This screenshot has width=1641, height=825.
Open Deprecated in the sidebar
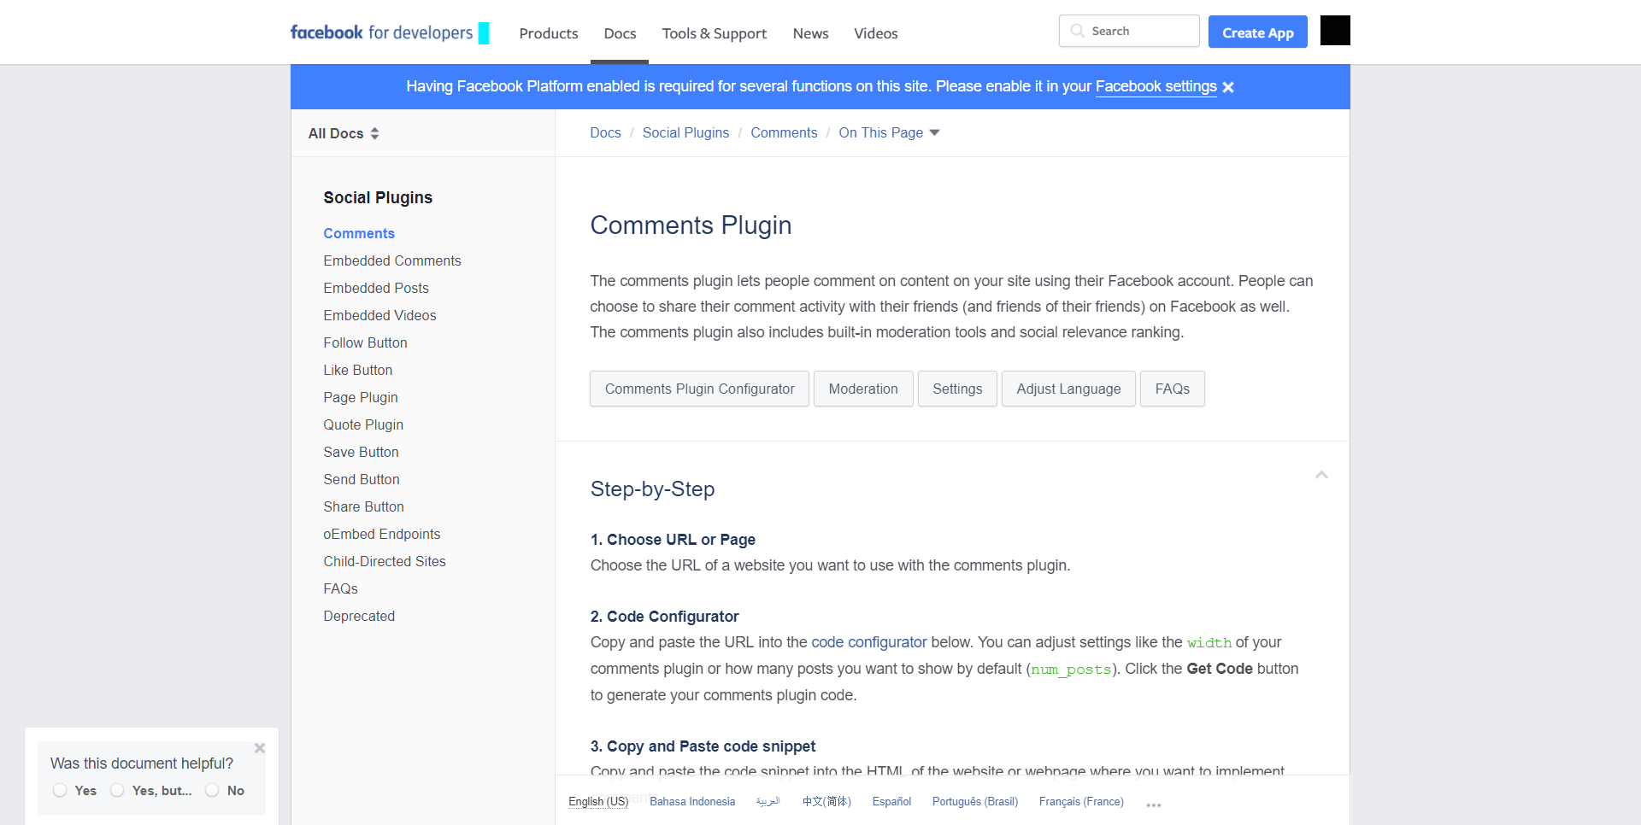(x=359, y=616)
